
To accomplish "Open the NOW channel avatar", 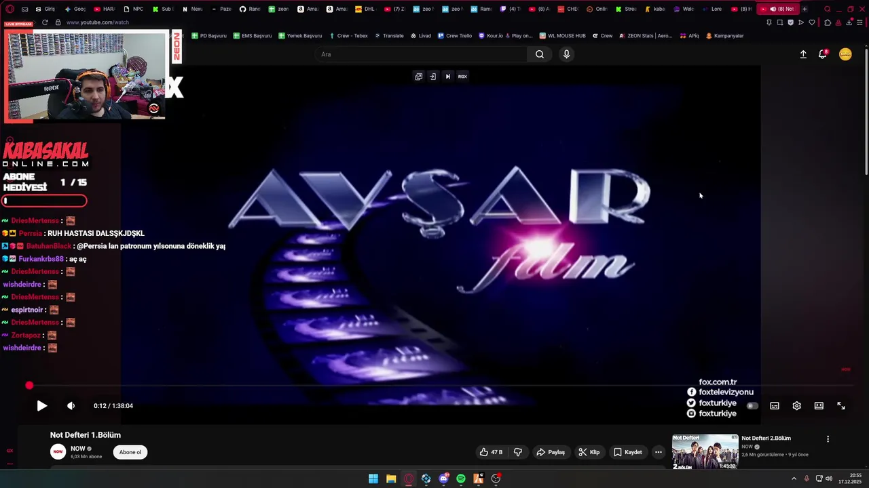I will (58, 451).
